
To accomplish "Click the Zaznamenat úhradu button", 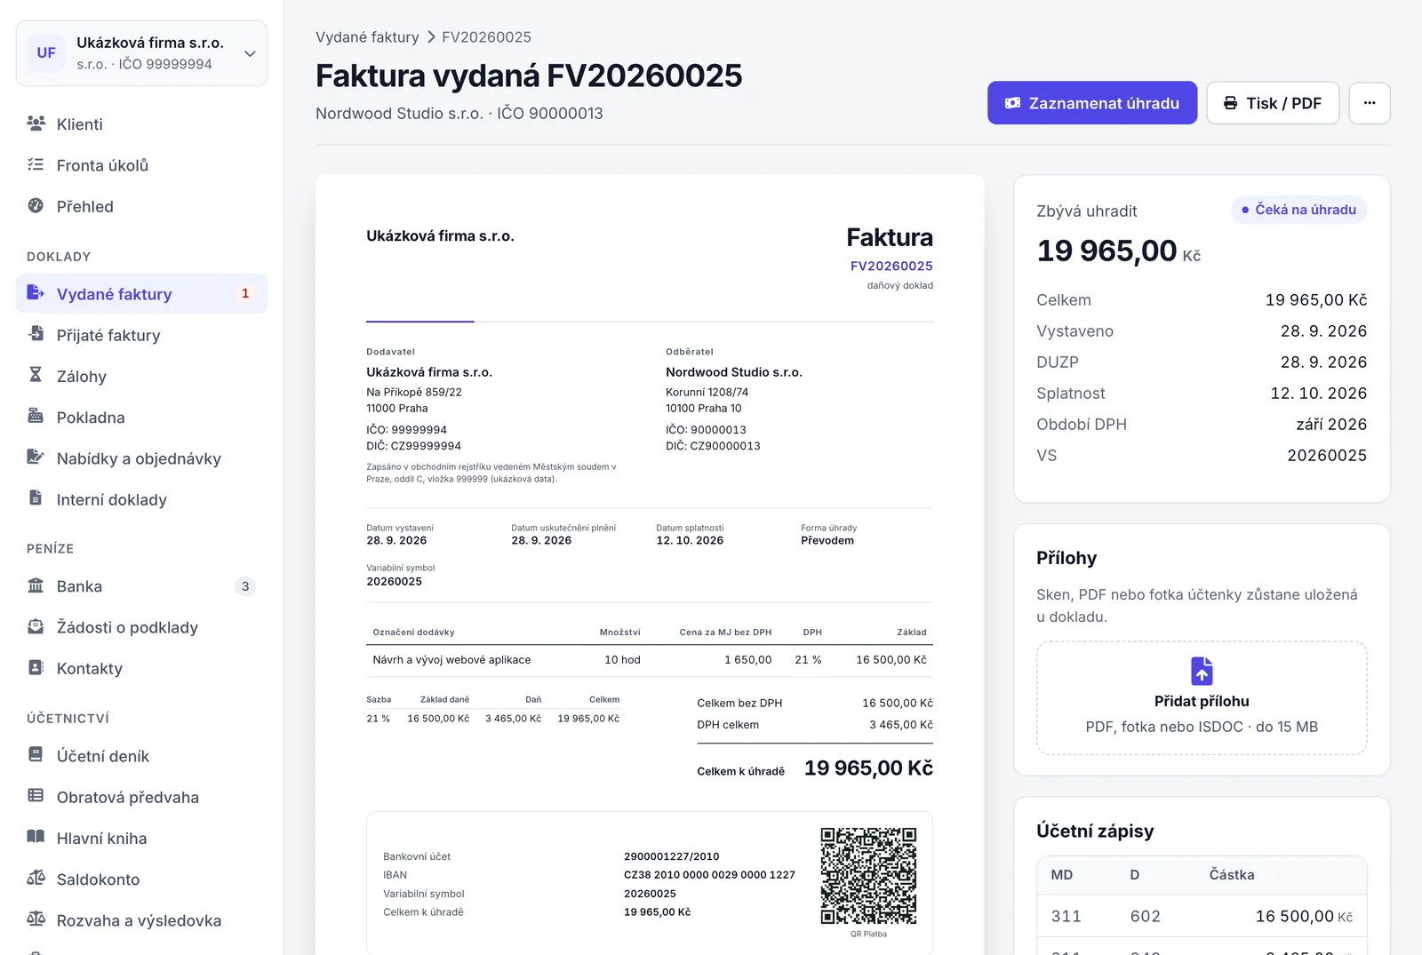I will coord(1092,103).
